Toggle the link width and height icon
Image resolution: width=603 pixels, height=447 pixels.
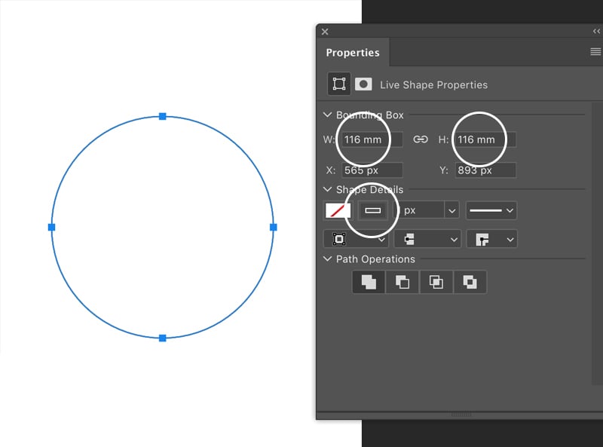click(421, 139)
